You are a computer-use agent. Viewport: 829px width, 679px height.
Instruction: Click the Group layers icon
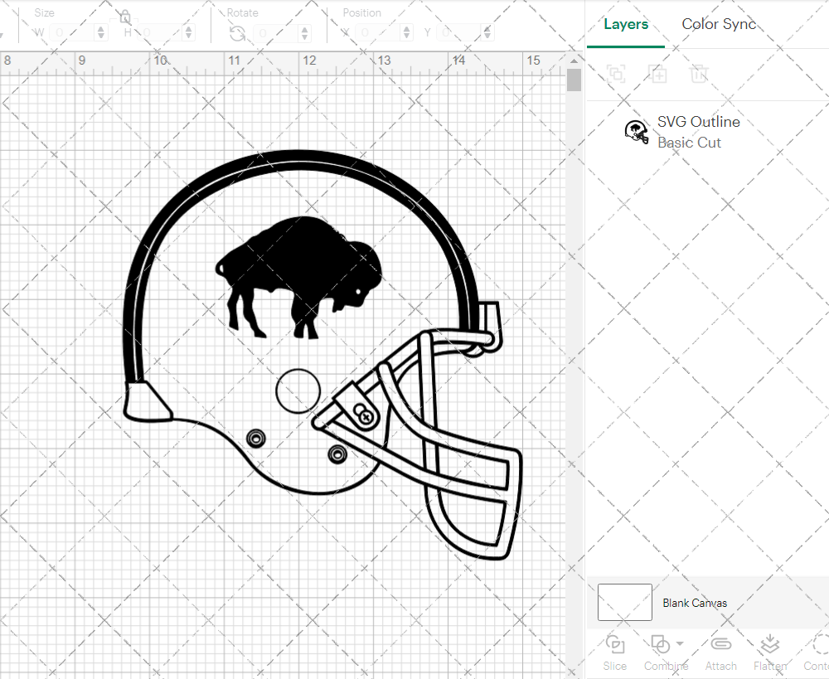(616, 74)
